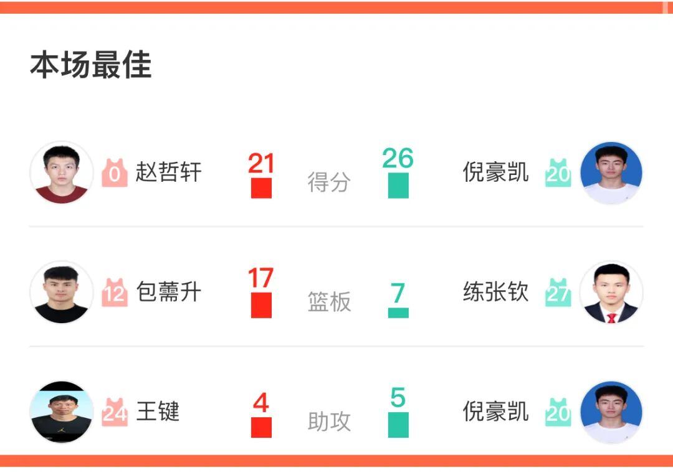
Task: Click player name 包薷升
Action: click(x=169, y=292)
